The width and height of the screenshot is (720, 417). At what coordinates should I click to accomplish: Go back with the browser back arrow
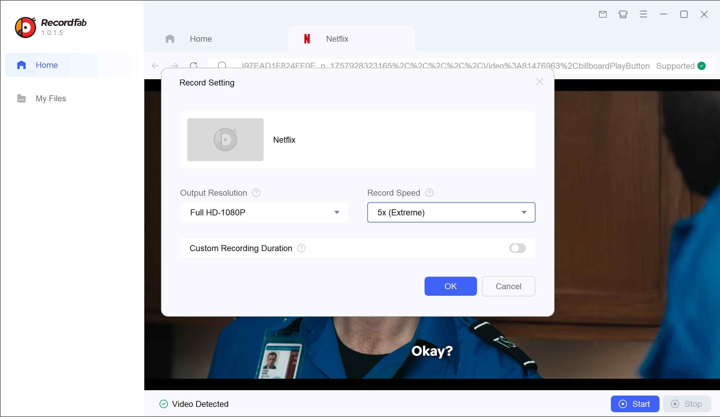click(155, 66)
